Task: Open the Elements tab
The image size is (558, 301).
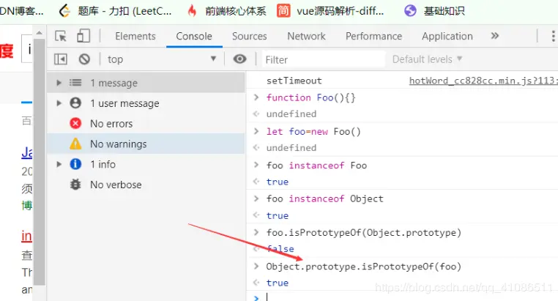Action: point(135,37)
